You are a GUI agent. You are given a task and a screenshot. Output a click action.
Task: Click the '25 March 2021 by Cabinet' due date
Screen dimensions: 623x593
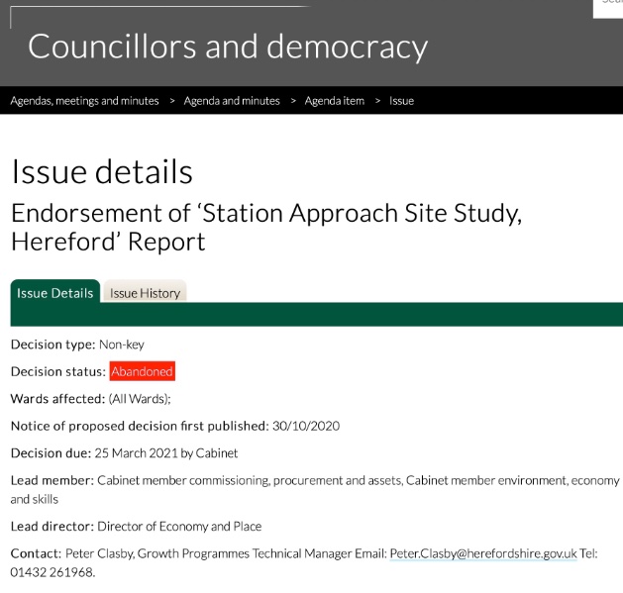coord(165,453)
